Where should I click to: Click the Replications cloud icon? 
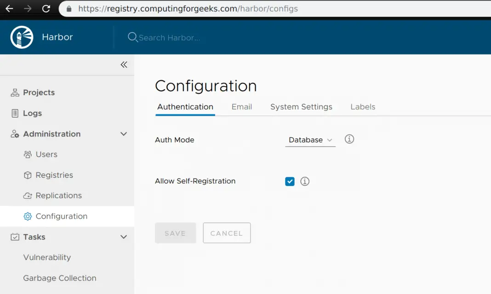point(28,196)
